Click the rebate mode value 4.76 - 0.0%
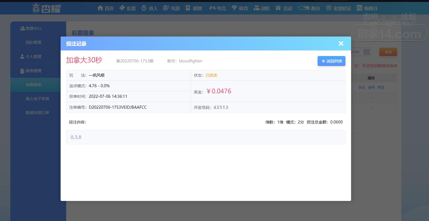Screen dimensions: 429x221 [99, 86]
